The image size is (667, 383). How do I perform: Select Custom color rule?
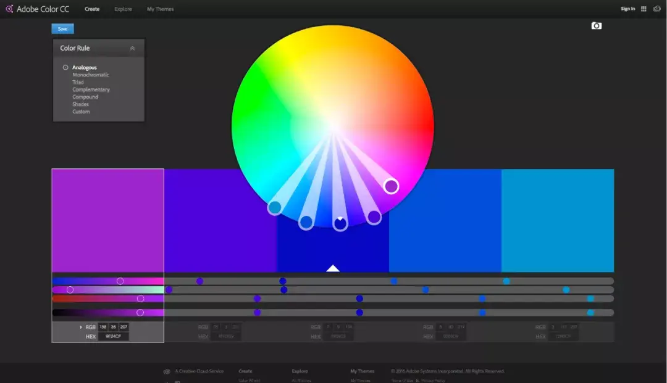coord(81,112)
